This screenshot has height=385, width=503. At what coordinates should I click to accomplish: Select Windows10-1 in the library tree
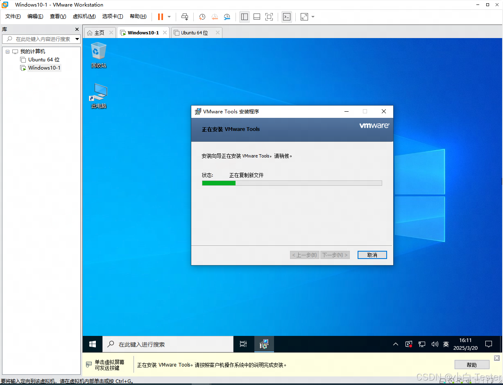point(44,68)
